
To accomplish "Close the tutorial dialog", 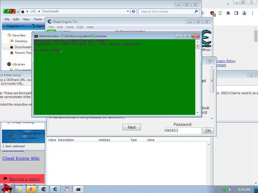I will [210, 61].
